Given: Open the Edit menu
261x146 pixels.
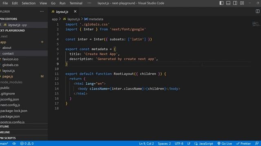Looking at the screenshot, I should (x=15, y=3).
